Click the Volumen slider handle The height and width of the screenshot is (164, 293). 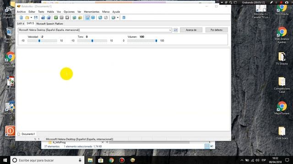[156, 41]
